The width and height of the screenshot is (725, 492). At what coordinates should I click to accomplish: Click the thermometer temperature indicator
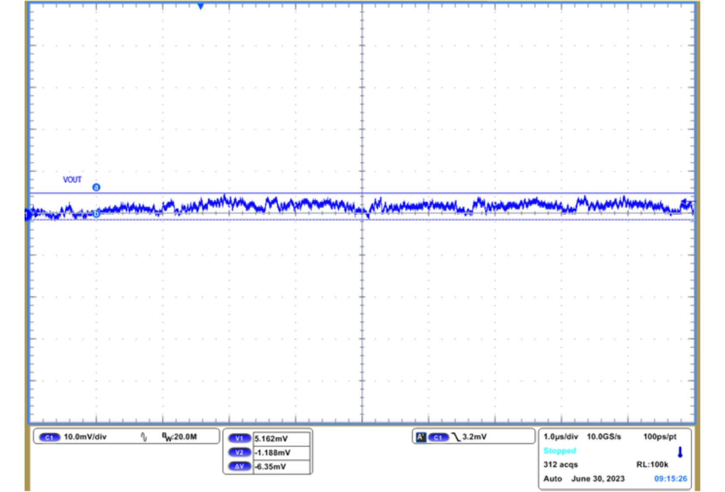681,451
